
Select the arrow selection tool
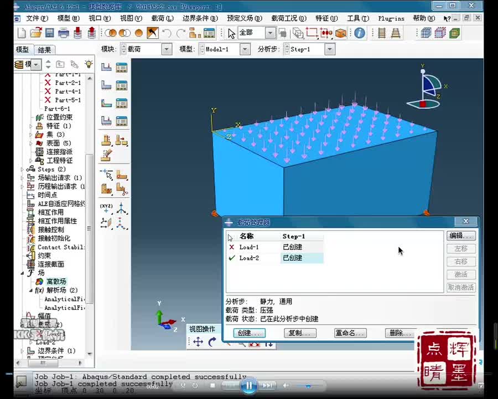[231, 33]
